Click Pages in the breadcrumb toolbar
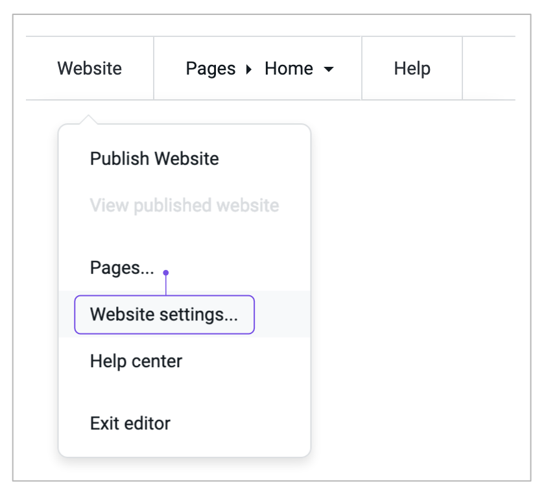This screenshot has width=546, height=495. [x=210, y=69]
